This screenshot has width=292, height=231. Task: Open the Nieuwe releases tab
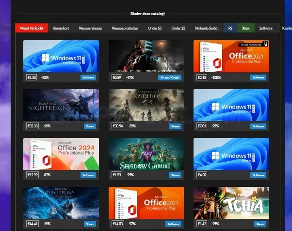tap(91, 28)
